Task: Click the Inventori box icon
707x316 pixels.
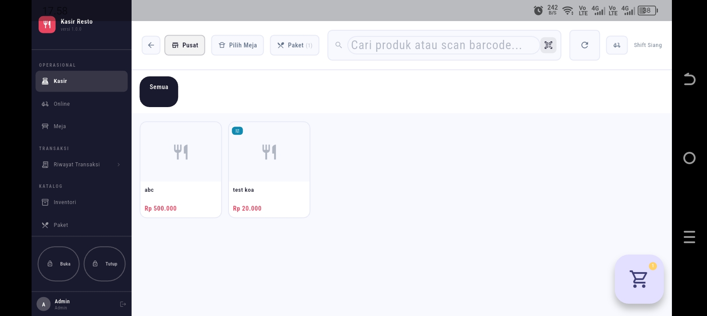Action: (x=45, y=202)
